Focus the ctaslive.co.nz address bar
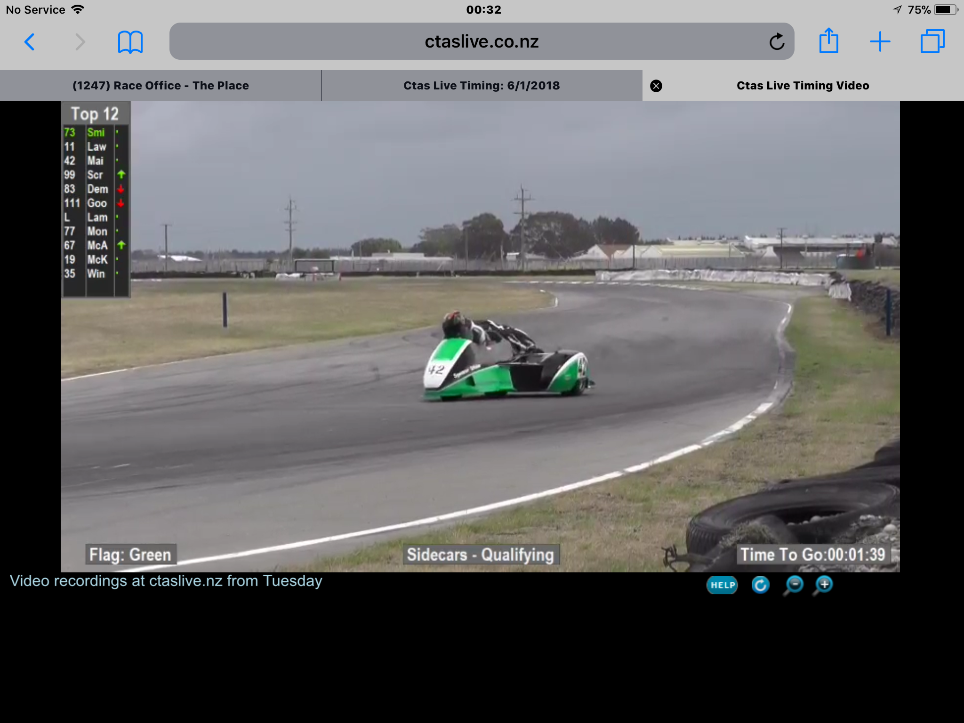The height and width of the screenshot is (723, 964). tap(482, 41)
